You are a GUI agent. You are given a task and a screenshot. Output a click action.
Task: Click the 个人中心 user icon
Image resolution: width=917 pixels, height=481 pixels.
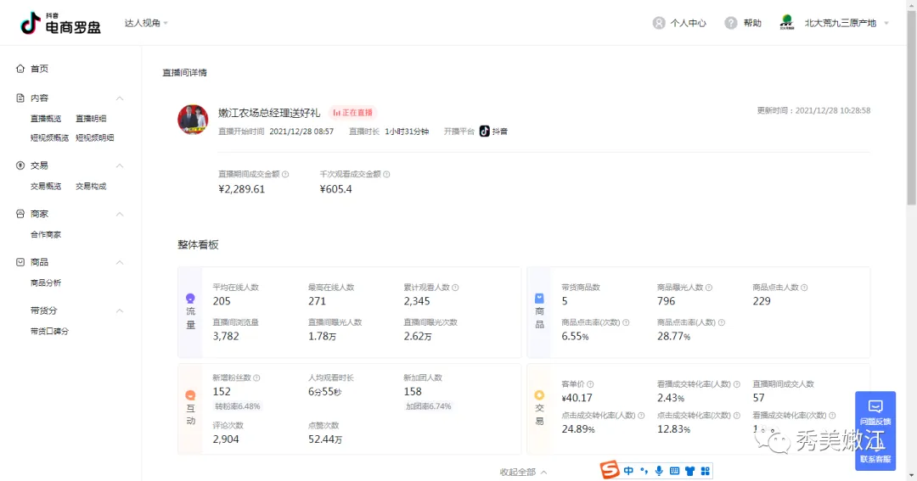659,23
